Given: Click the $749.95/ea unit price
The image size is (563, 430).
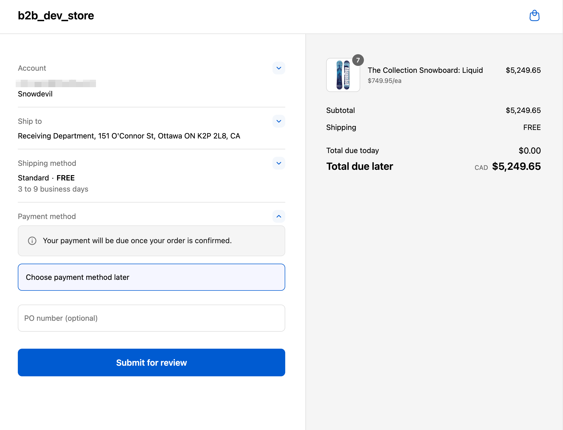Looking at the screenshot, I should tap(385, 81).
